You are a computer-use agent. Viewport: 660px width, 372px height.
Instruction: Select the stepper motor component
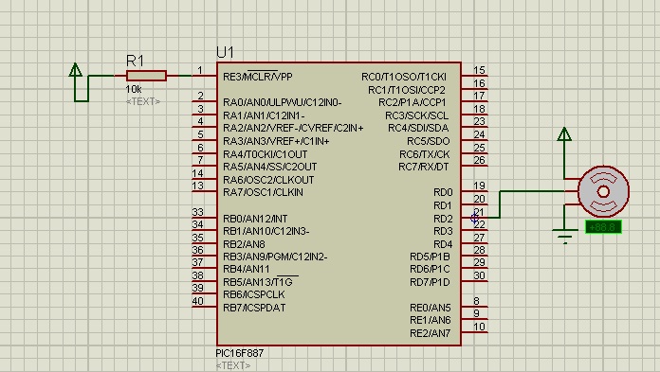point(603,191)
